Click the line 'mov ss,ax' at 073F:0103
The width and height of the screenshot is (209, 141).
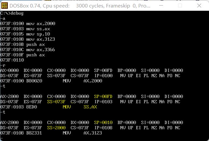25,29
